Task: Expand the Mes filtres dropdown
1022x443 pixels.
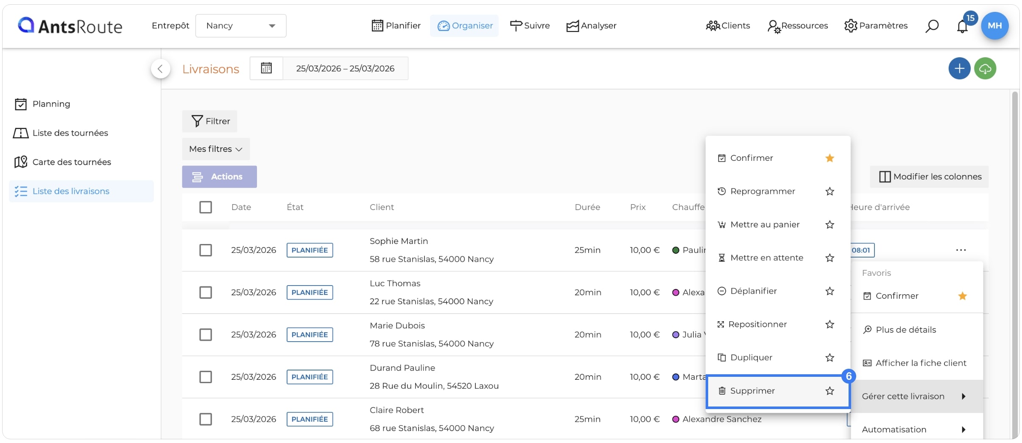Action: click(x=216, y=149)
